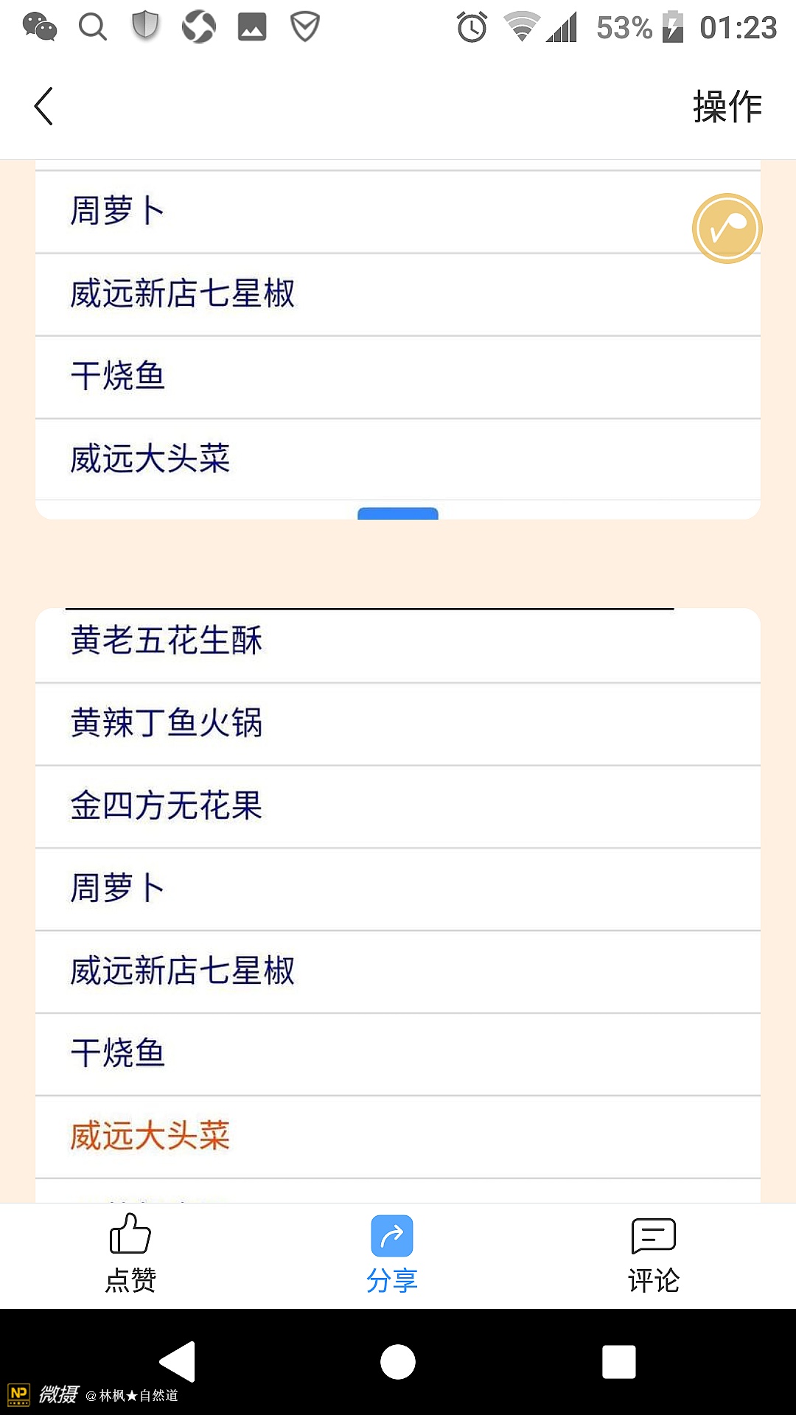Tap the WeChat notification icon in status bar
The width and height of the screenshot is (796, 1415).
[40, 27]
